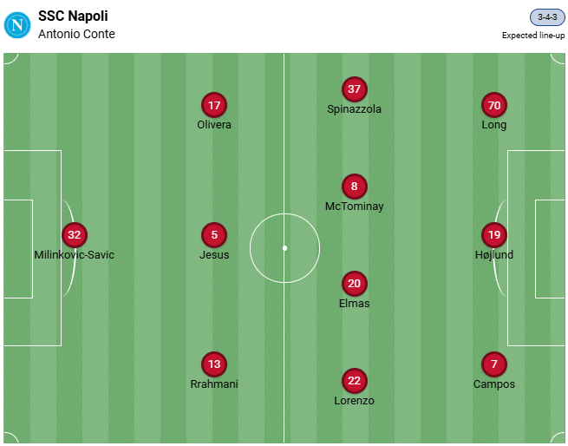Image resolution: width=568 pixels, height=446 pixels.
Task: Click Olivera's number 17 player badge
Action: pos(214,106)
